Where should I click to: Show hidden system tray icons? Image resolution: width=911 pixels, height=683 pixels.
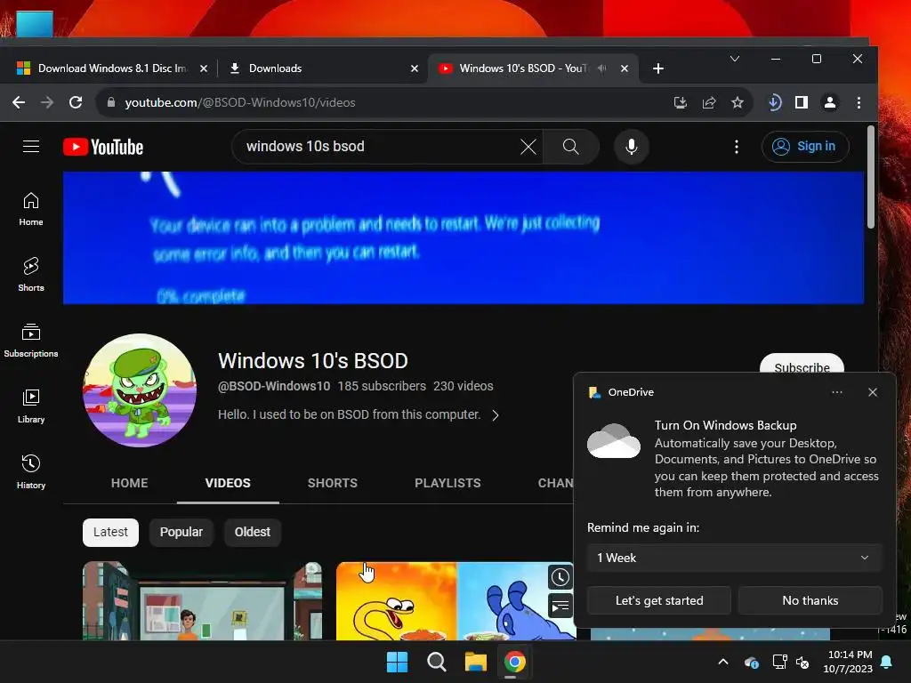click(x=723, y=662)
